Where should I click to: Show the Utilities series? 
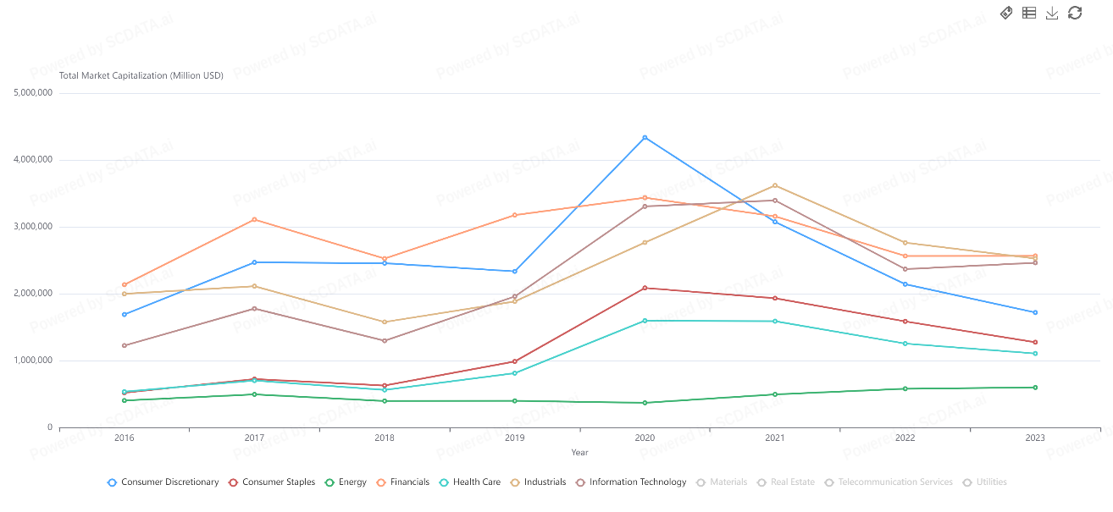point(984,482)
